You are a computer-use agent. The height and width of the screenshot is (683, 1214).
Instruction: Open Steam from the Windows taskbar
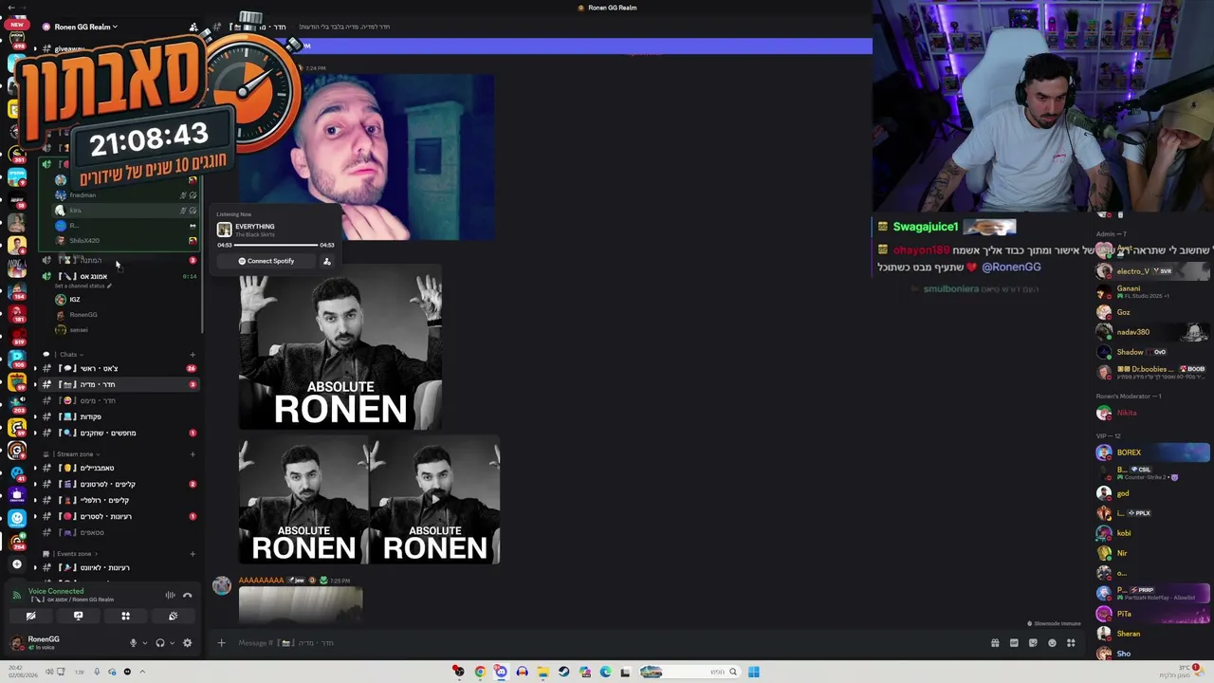coord(563,672)
